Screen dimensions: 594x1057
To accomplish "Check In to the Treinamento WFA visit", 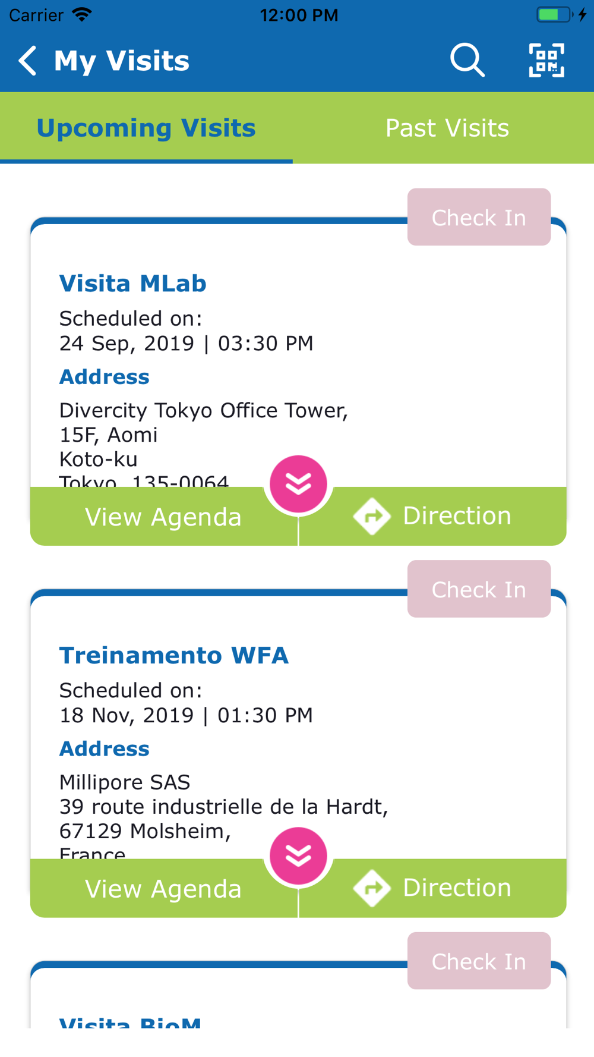I will tap(479, 589).
